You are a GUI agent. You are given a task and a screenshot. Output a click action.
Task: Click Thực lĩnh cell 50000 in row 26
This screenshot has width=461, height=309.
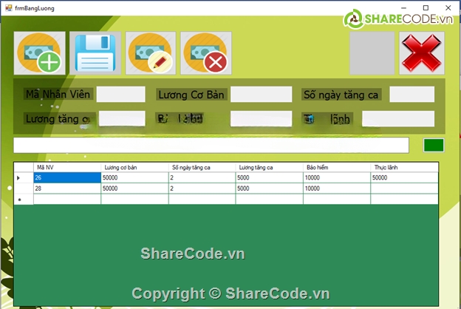point(404,177)
